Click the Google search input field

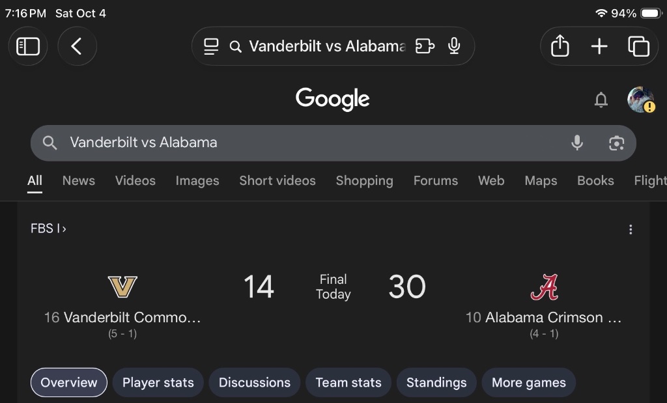pyautogui.click(x=293, y=143)
